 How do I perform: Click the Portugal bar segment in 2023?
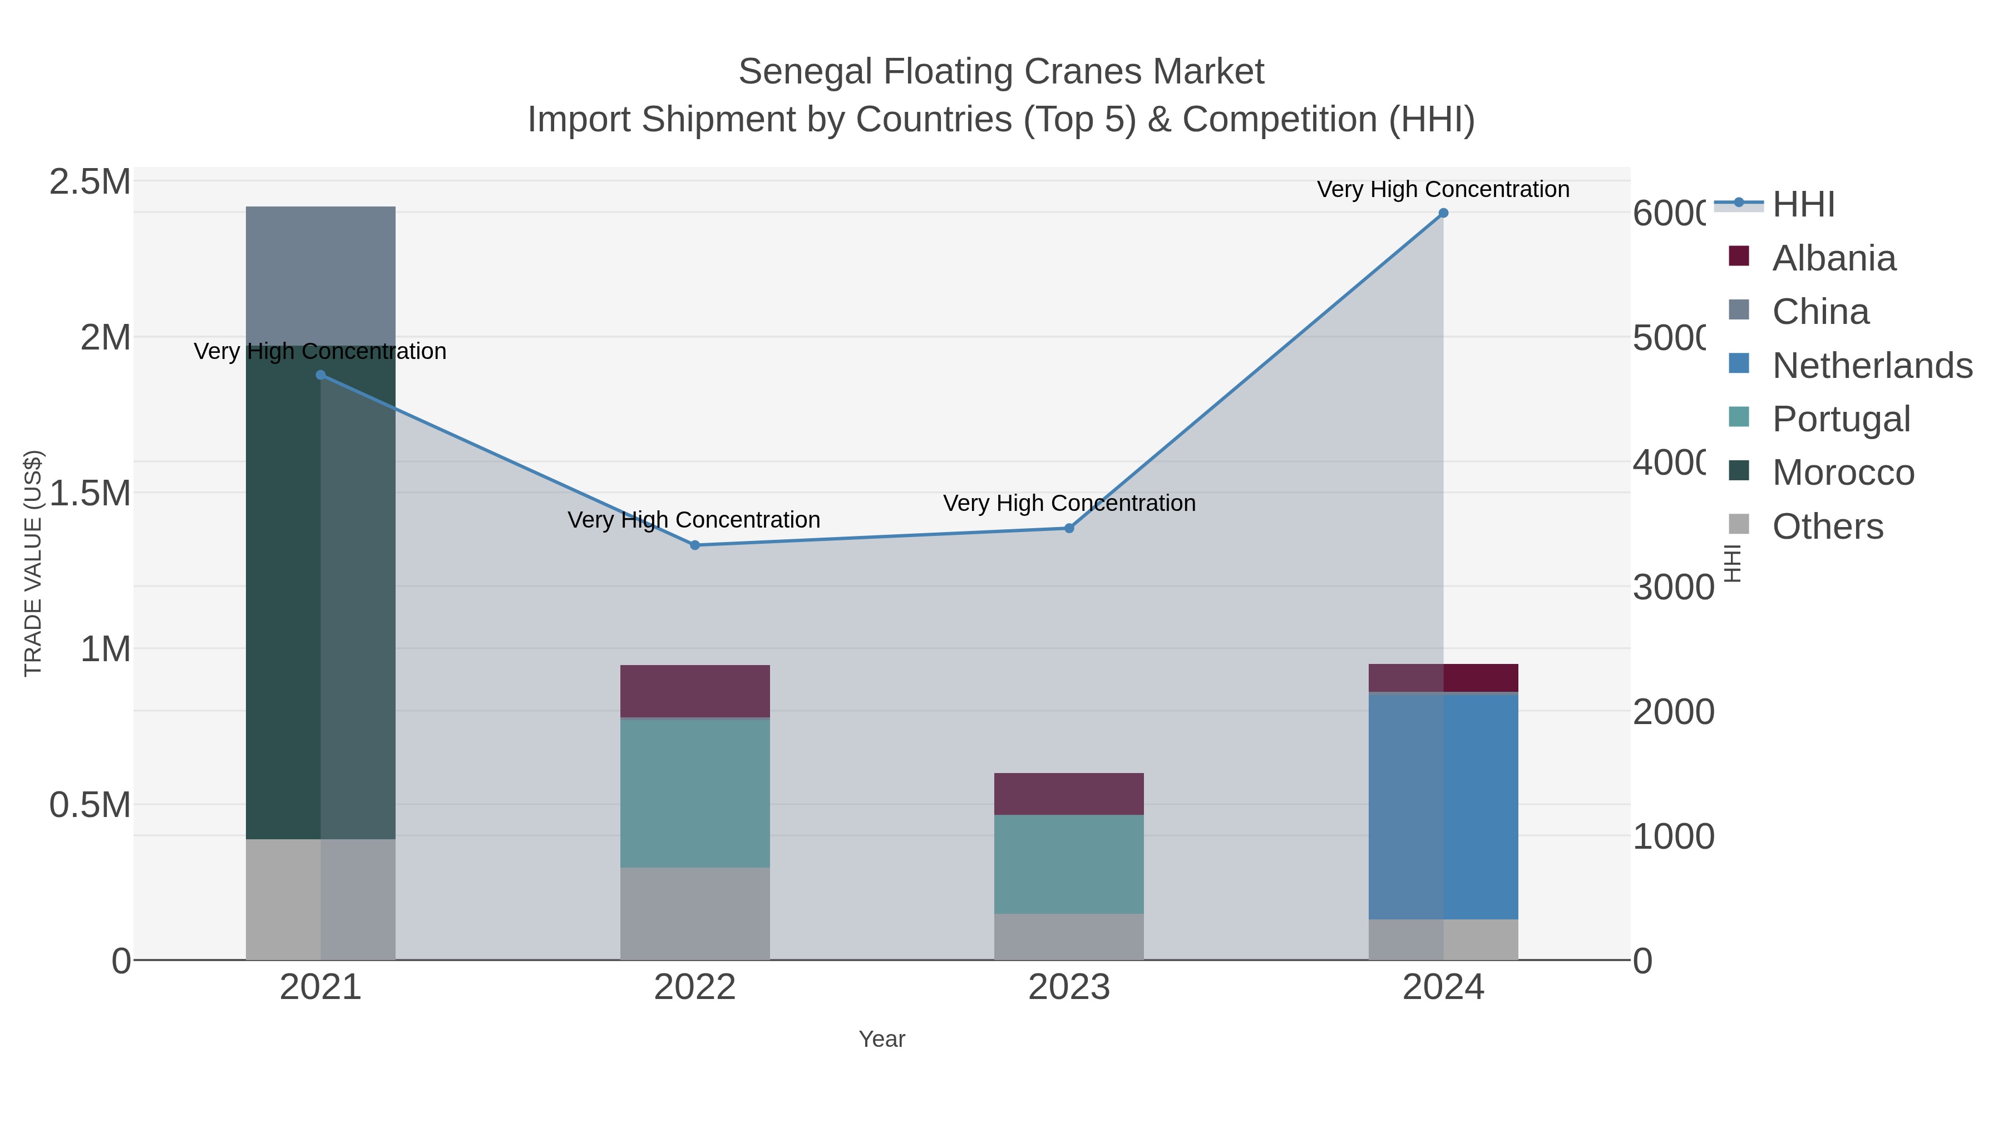1069,864
